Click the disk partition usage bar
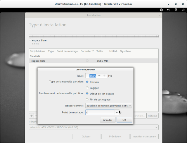Image resolution: width=187 pixels, height=143 pixels. tap(93, 36)
